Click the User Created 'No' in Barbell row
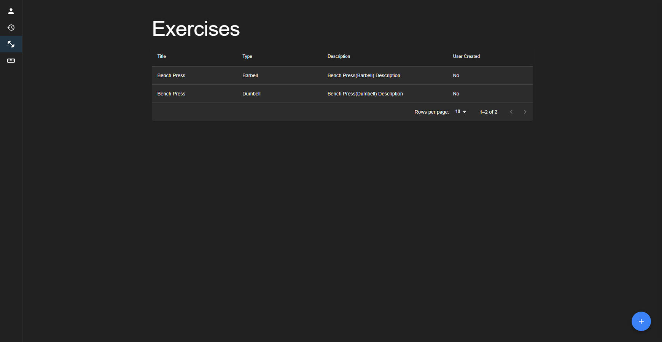662x342 pixels. (456, 76)
